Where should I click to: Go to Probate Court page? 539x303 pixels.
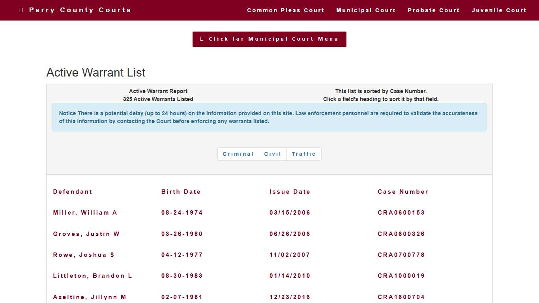pyautogui.click(x=433, y=10)
